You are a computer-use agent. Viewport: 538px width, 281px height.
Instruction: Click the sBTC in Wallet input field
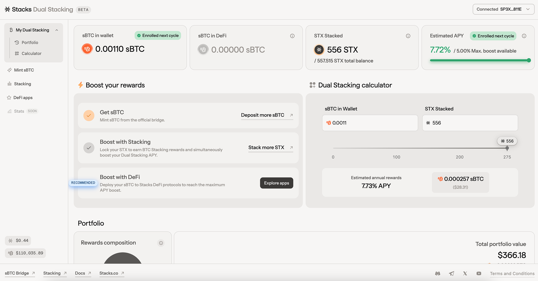point(370,123)
